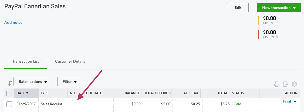Click the TOTAL column header
This screenshot has height=112, width=304.
pos(222,93)
